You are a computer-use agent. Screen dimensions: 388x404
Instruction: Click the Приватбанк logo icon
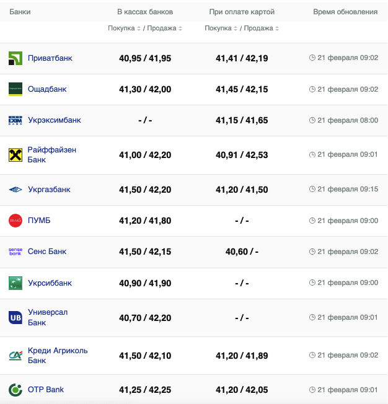[x=15, y=58]
